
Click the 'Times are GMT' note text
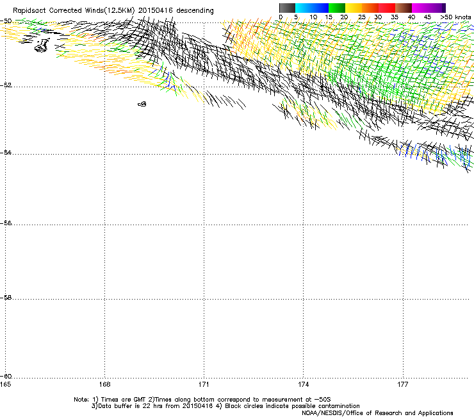(124, 400)
